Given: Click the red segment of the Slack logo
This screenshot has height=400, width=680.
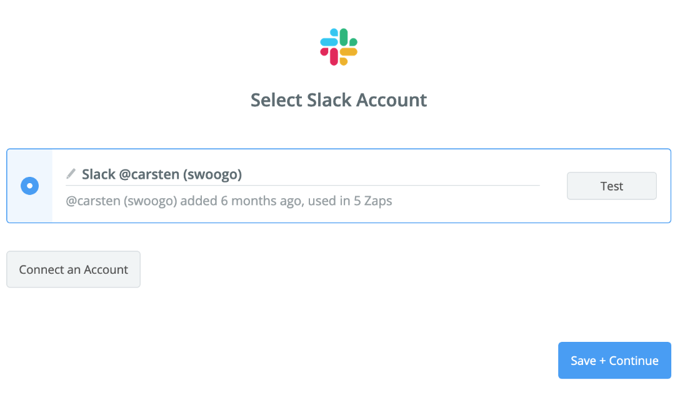Looking at the screenshot, I should click(329, 56).
